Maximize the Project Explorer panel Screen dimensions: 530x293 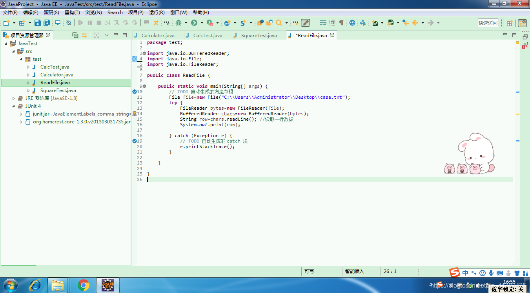[x=125, y=35]
